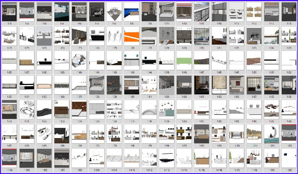Click the black boat-shaped desk thumbnail 1 (113)
298x174 pixels.
coord(166,158)
